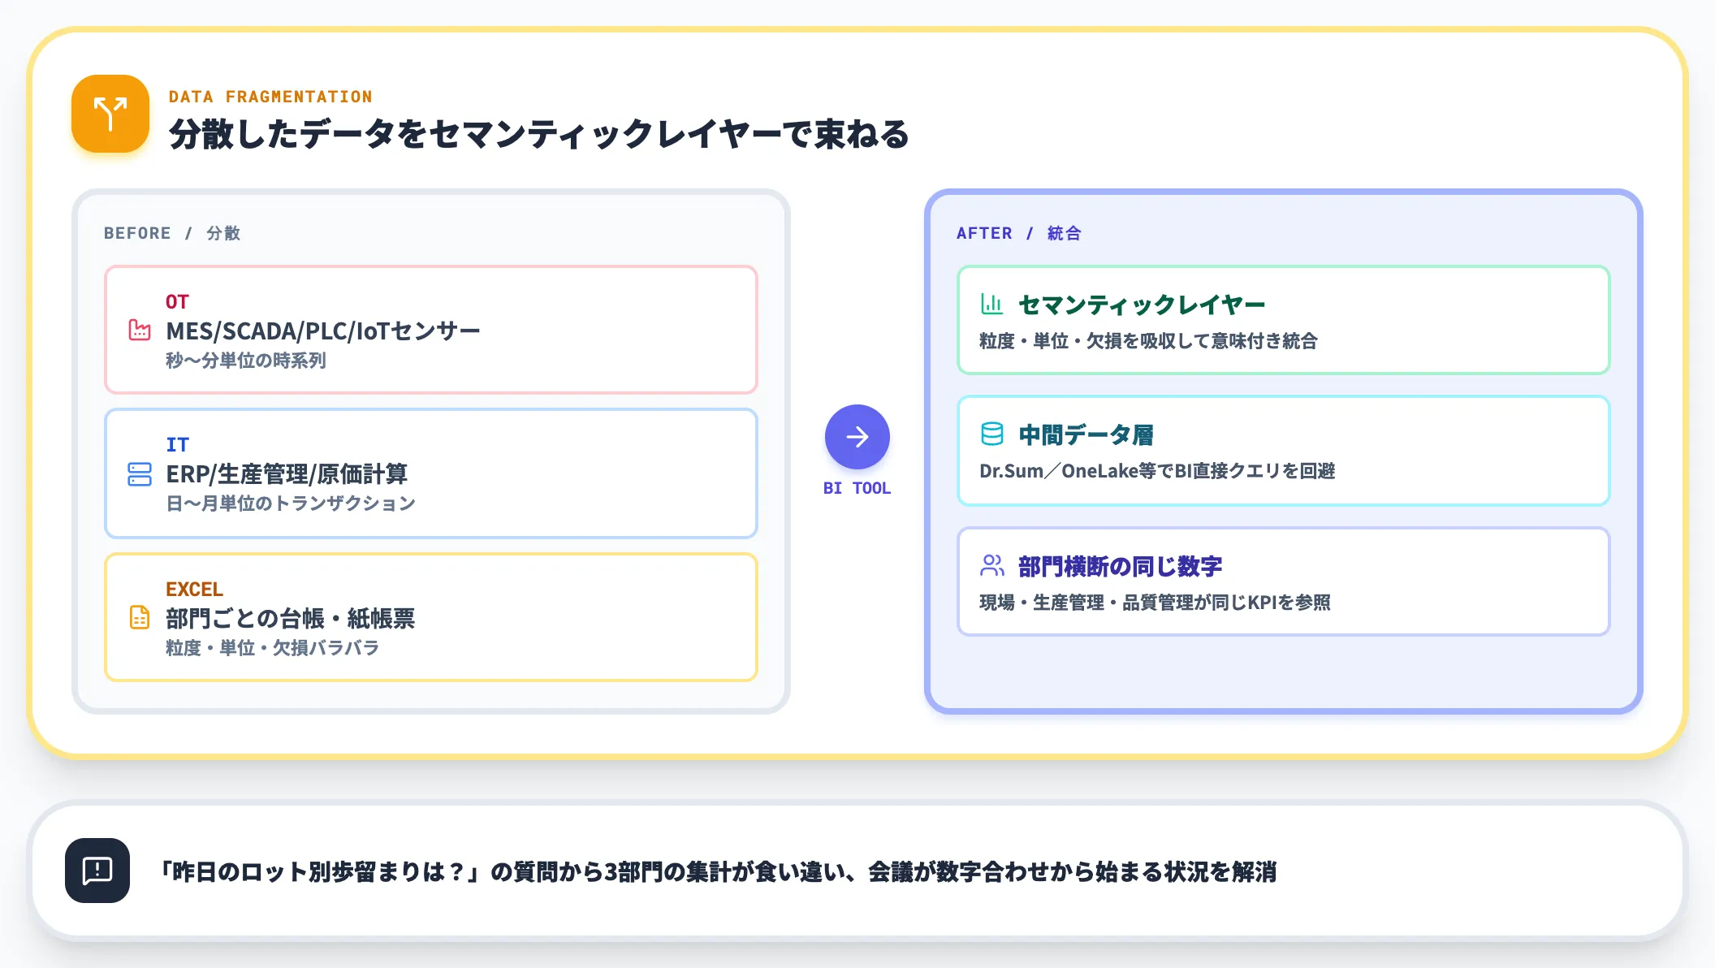1715x968 pixels.
Task: Click the server icon in the IT card
Action: pyautogui.click(x=140, y=473)
